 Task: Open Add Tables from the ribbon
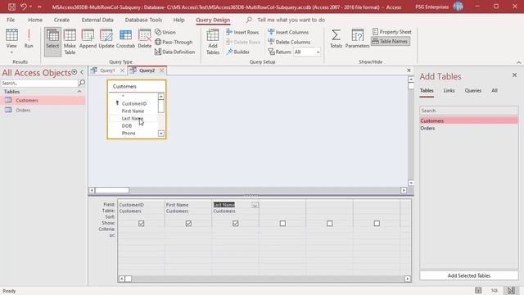tap(213, 42)
